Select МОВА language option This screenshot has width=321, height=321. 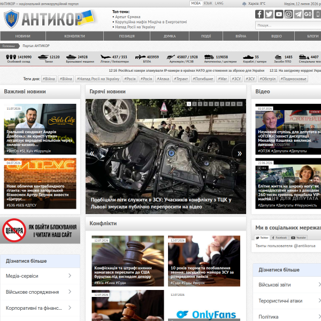click(x=196, y=3)
